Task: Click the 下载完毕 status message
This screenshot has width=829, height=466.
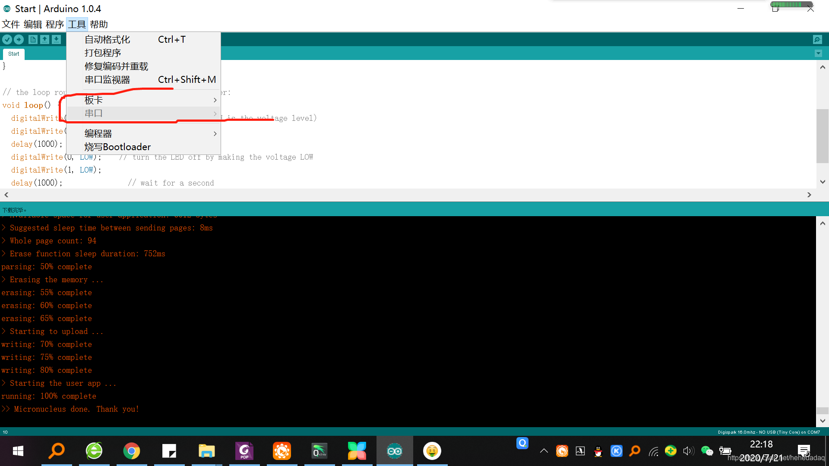Action: 14,210
